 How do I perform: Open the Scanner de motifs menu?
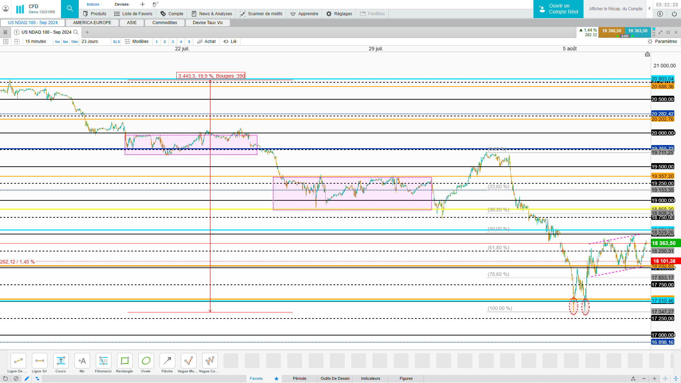tap(261, 14)
